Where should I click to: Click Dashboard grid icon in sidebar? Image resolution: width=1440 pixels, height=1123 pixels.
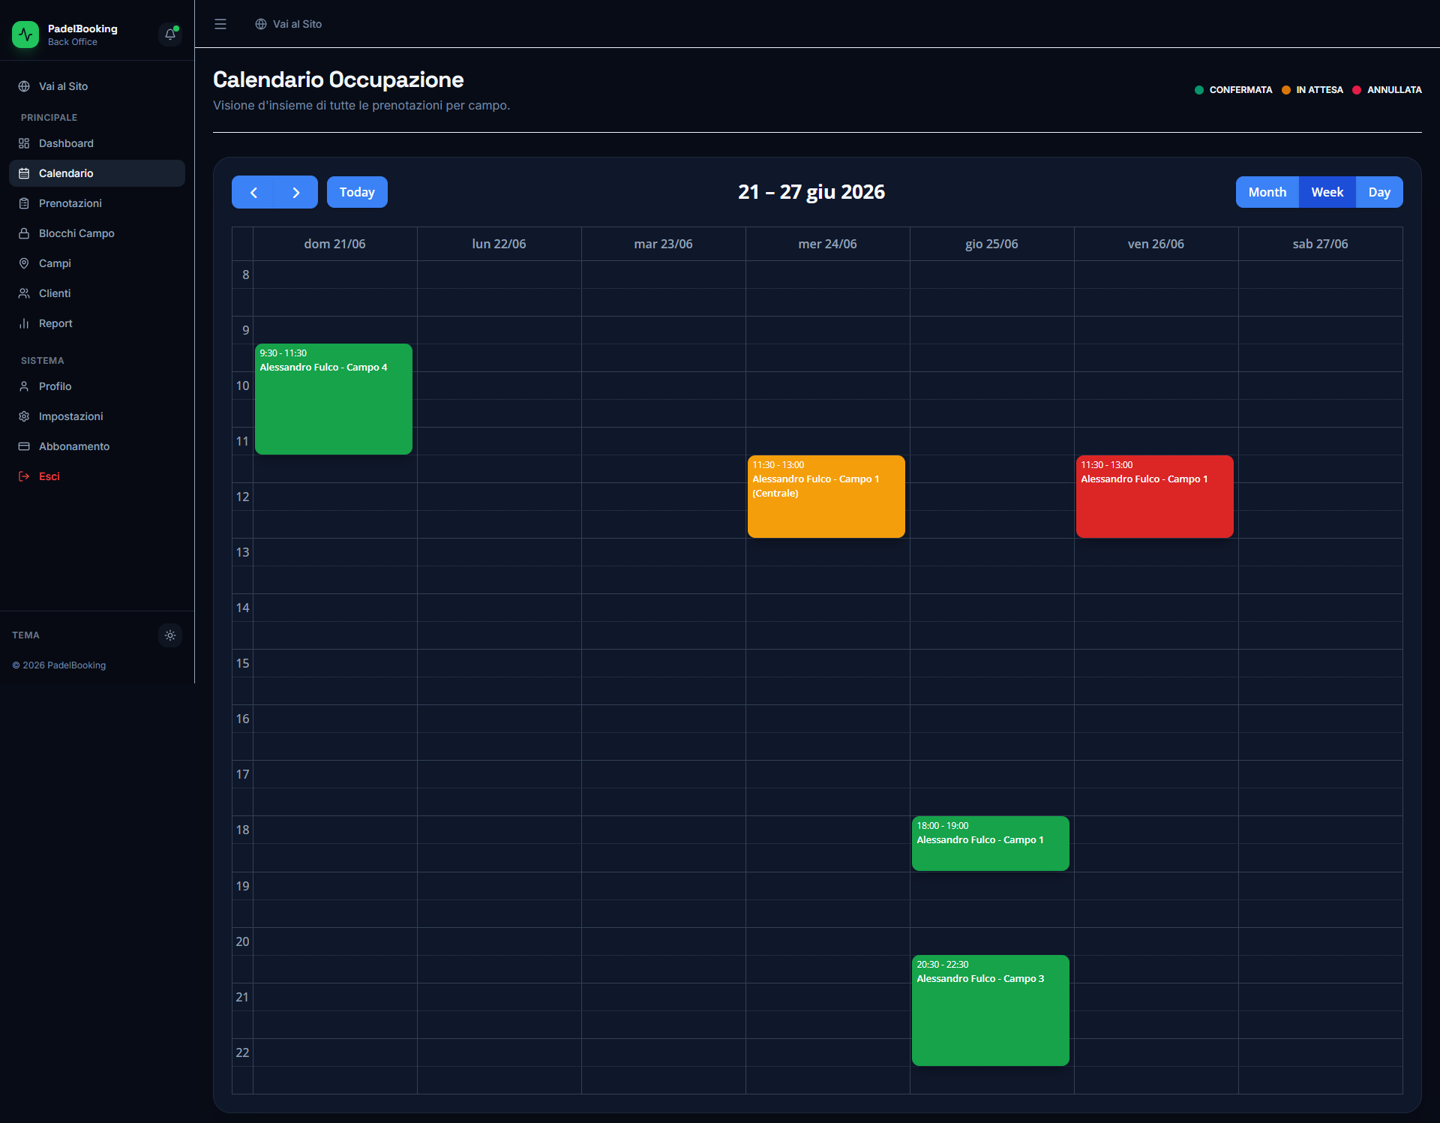(x=24, y=143)
